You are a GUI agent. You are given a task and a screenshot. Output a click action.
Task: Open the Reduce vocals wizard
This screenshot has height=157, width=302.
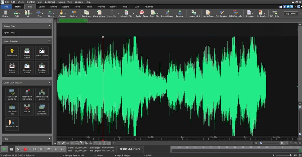pyautogui.click(x=12, y=124)
